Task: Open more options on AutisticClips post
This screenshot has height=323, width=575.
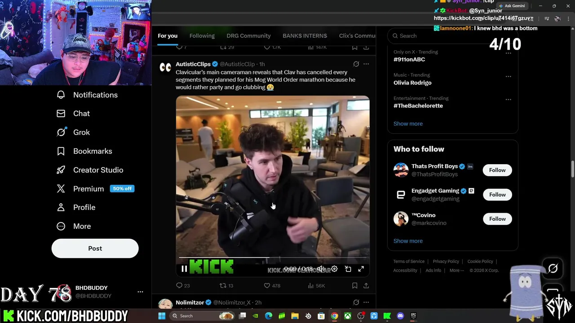Action: click(x=366, y=64)
